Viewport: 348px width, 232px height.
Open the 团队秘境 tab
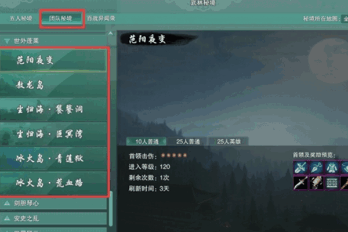tap(61, 19)
